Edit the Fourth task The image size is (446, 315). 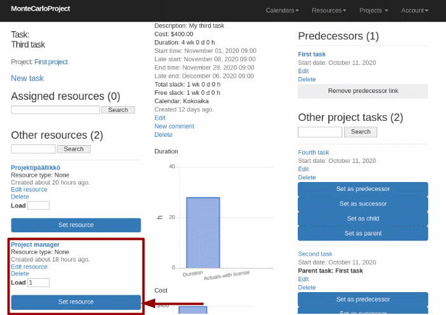pos(303,169)
